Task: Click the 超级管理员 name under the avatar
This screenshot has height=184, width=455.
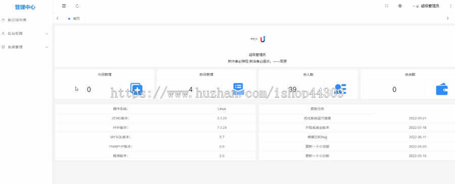Action: (257, 54)
